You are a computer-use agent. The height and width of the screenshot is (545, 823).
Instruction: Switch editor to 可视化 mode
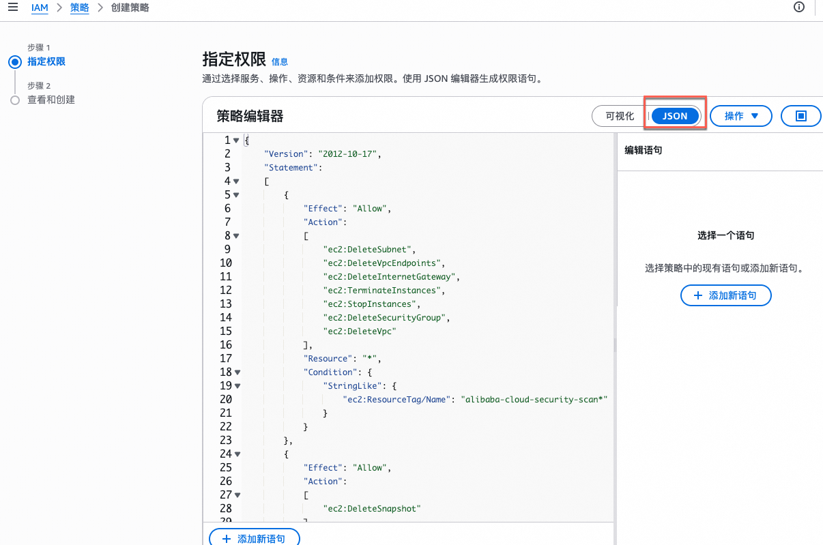620,116
